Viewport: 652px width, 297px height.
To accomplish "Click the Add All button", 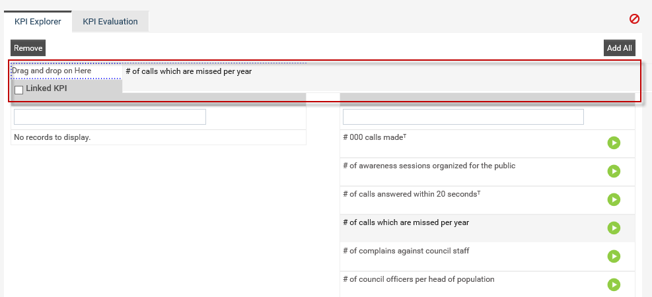I will [619, 48].
